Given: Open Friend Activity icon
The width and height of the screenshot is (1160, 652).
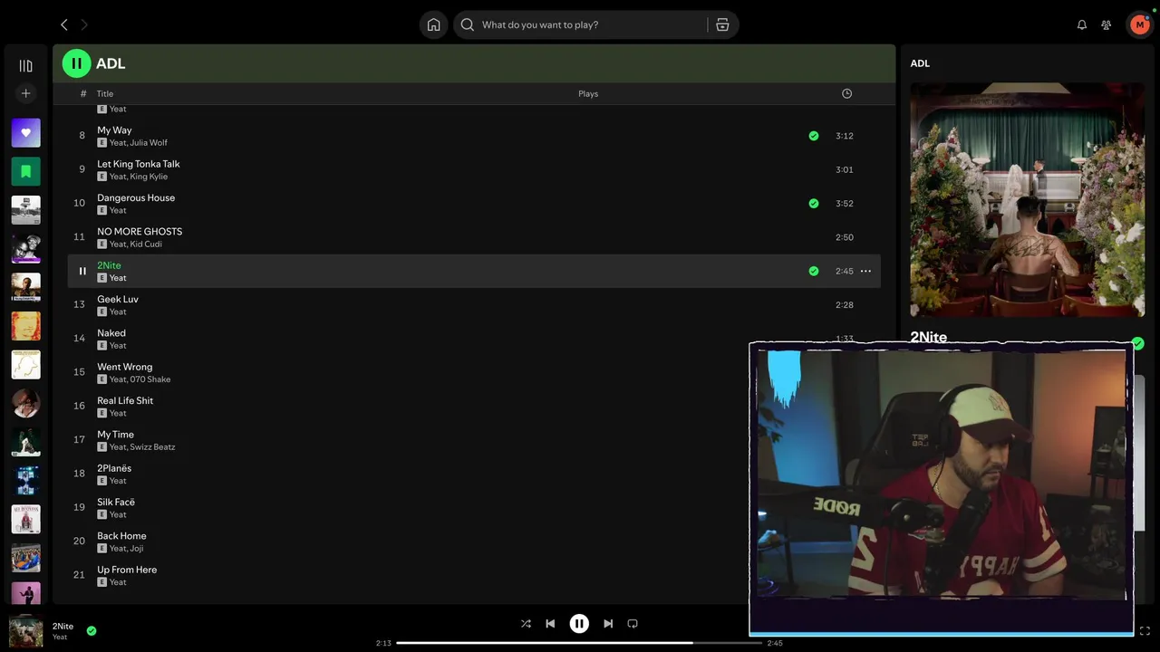Looking at the screenshot, I should pos(1106,24).
